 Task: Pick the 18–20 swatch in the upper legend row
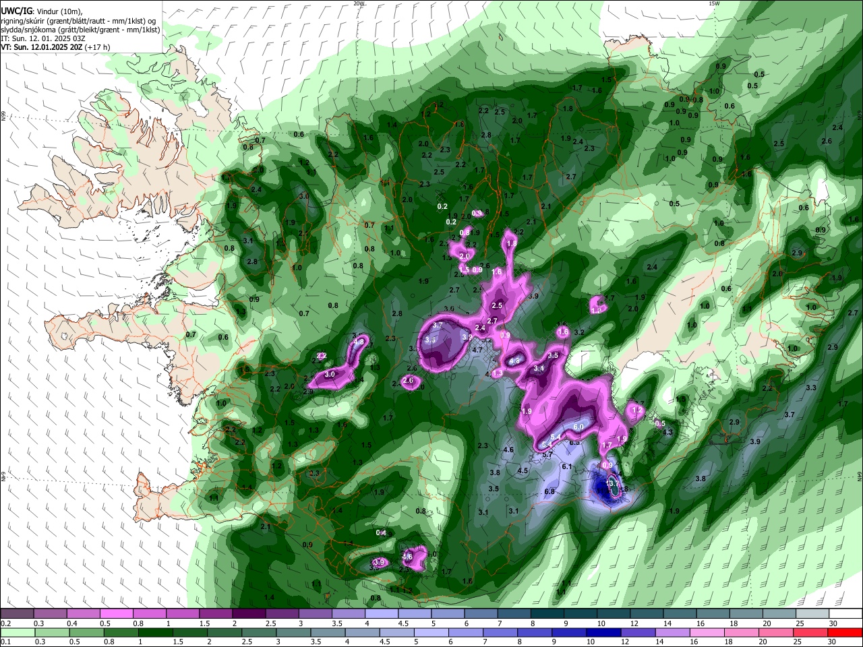point(745,613)
